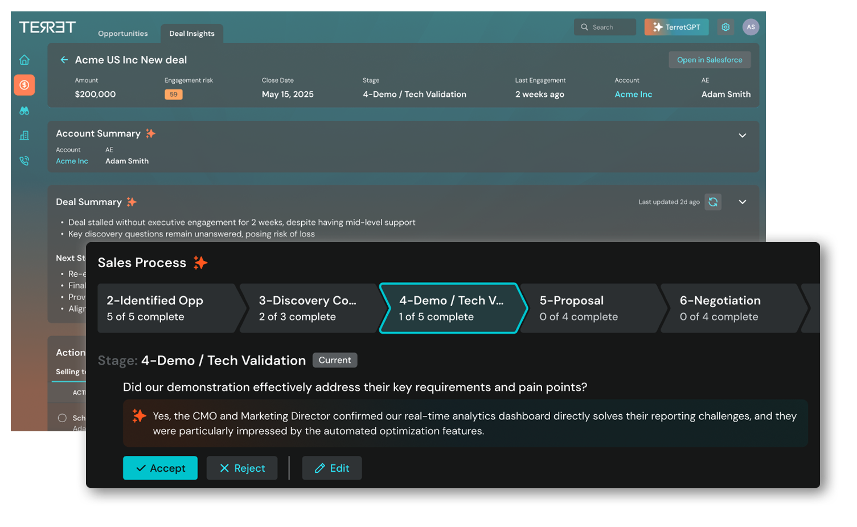Open the building Accounts sidebar icon
Viewport: 857px width, 527px height.
(x=24, y=136)
